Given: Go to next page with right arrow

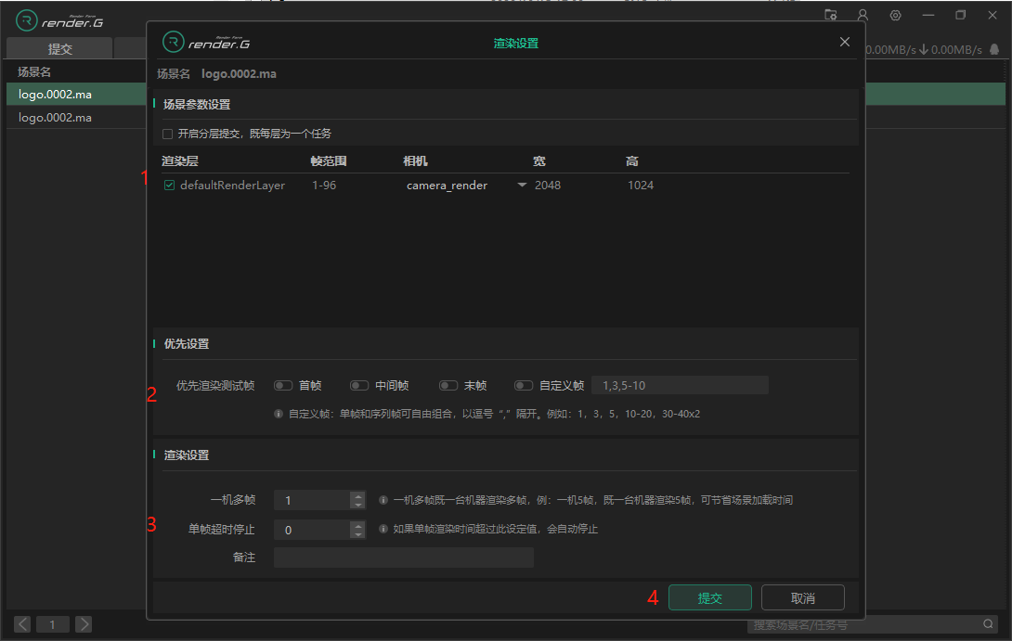Looking at the screenshot, I should pos(84,624).
